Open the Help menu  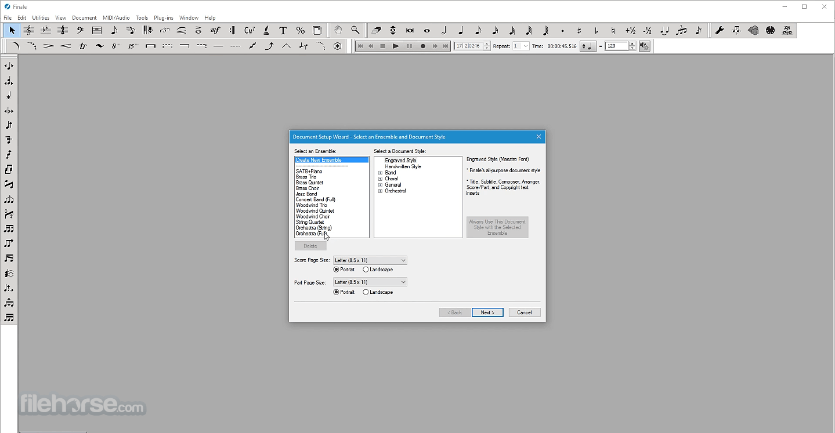coord(210,18)
